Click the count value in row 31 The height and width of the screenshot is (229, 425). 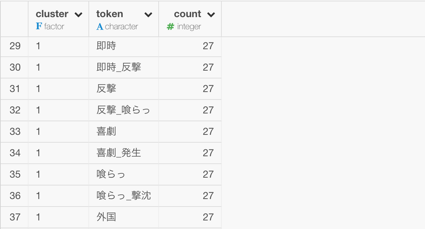point(208,89)
